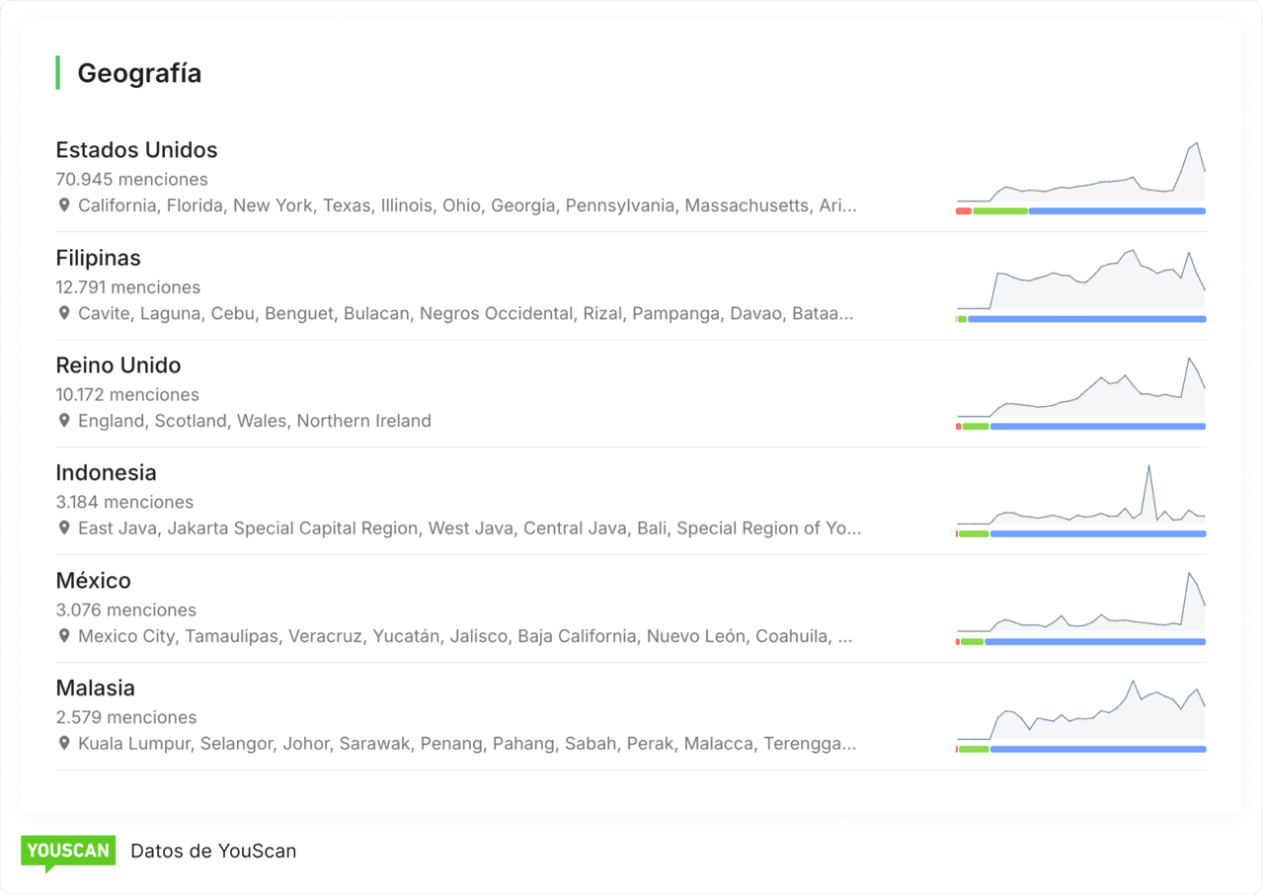
Task: Click the location pin icon for Reino Unido
Action: (x=64, y=421)
